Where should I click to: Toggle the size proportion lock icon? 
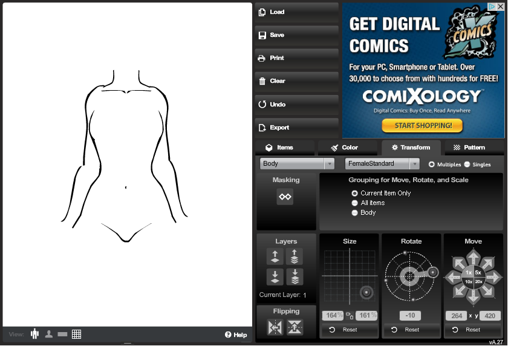[x=350, y=316]
